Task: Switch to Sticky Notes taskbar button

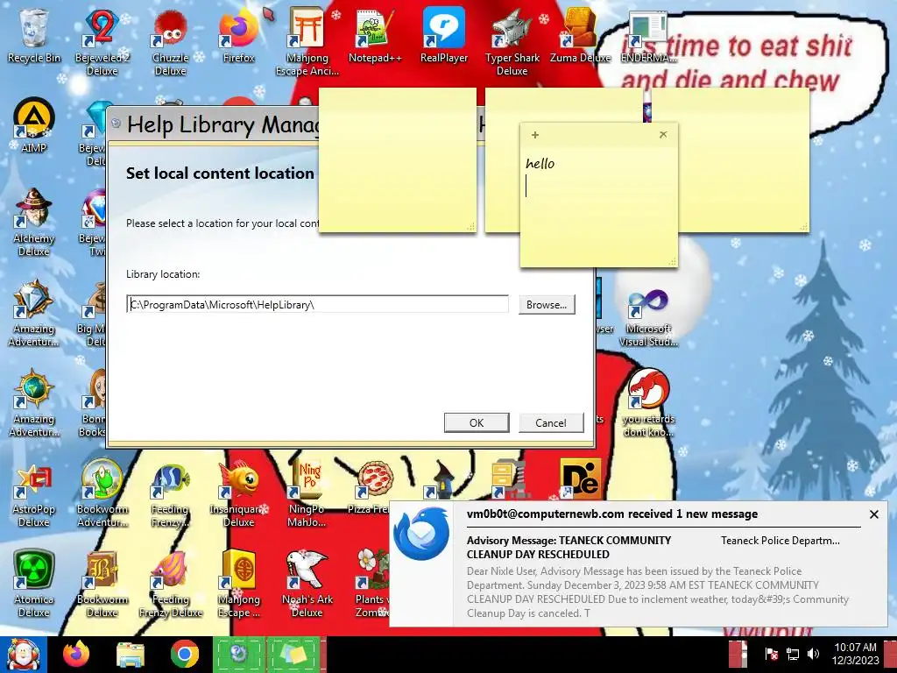Action: (293, 654)
